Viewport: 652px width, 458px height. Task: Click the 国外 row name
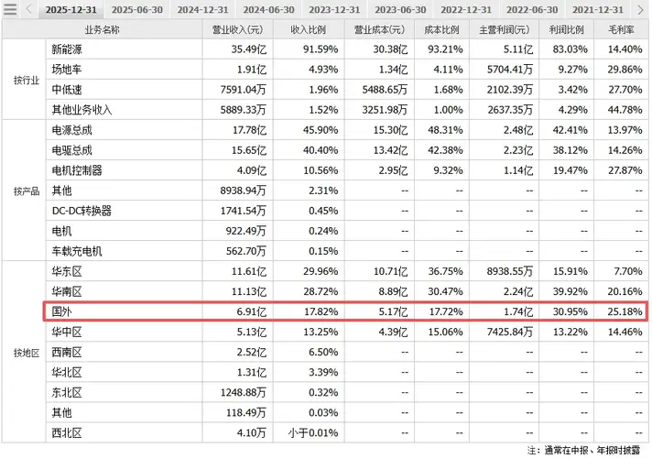click(x=61, y=311)
